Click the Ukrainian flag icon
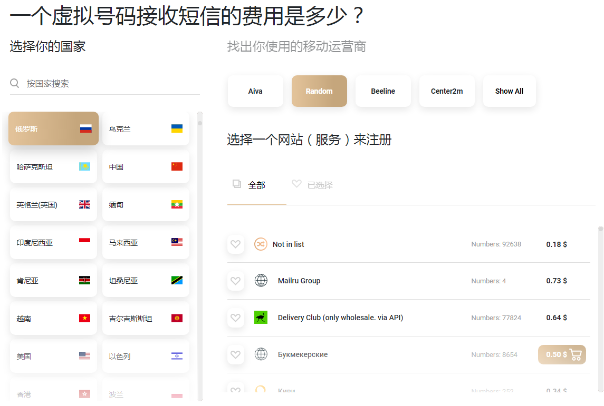This screenshot has width=604, height=406. [177, 128]
